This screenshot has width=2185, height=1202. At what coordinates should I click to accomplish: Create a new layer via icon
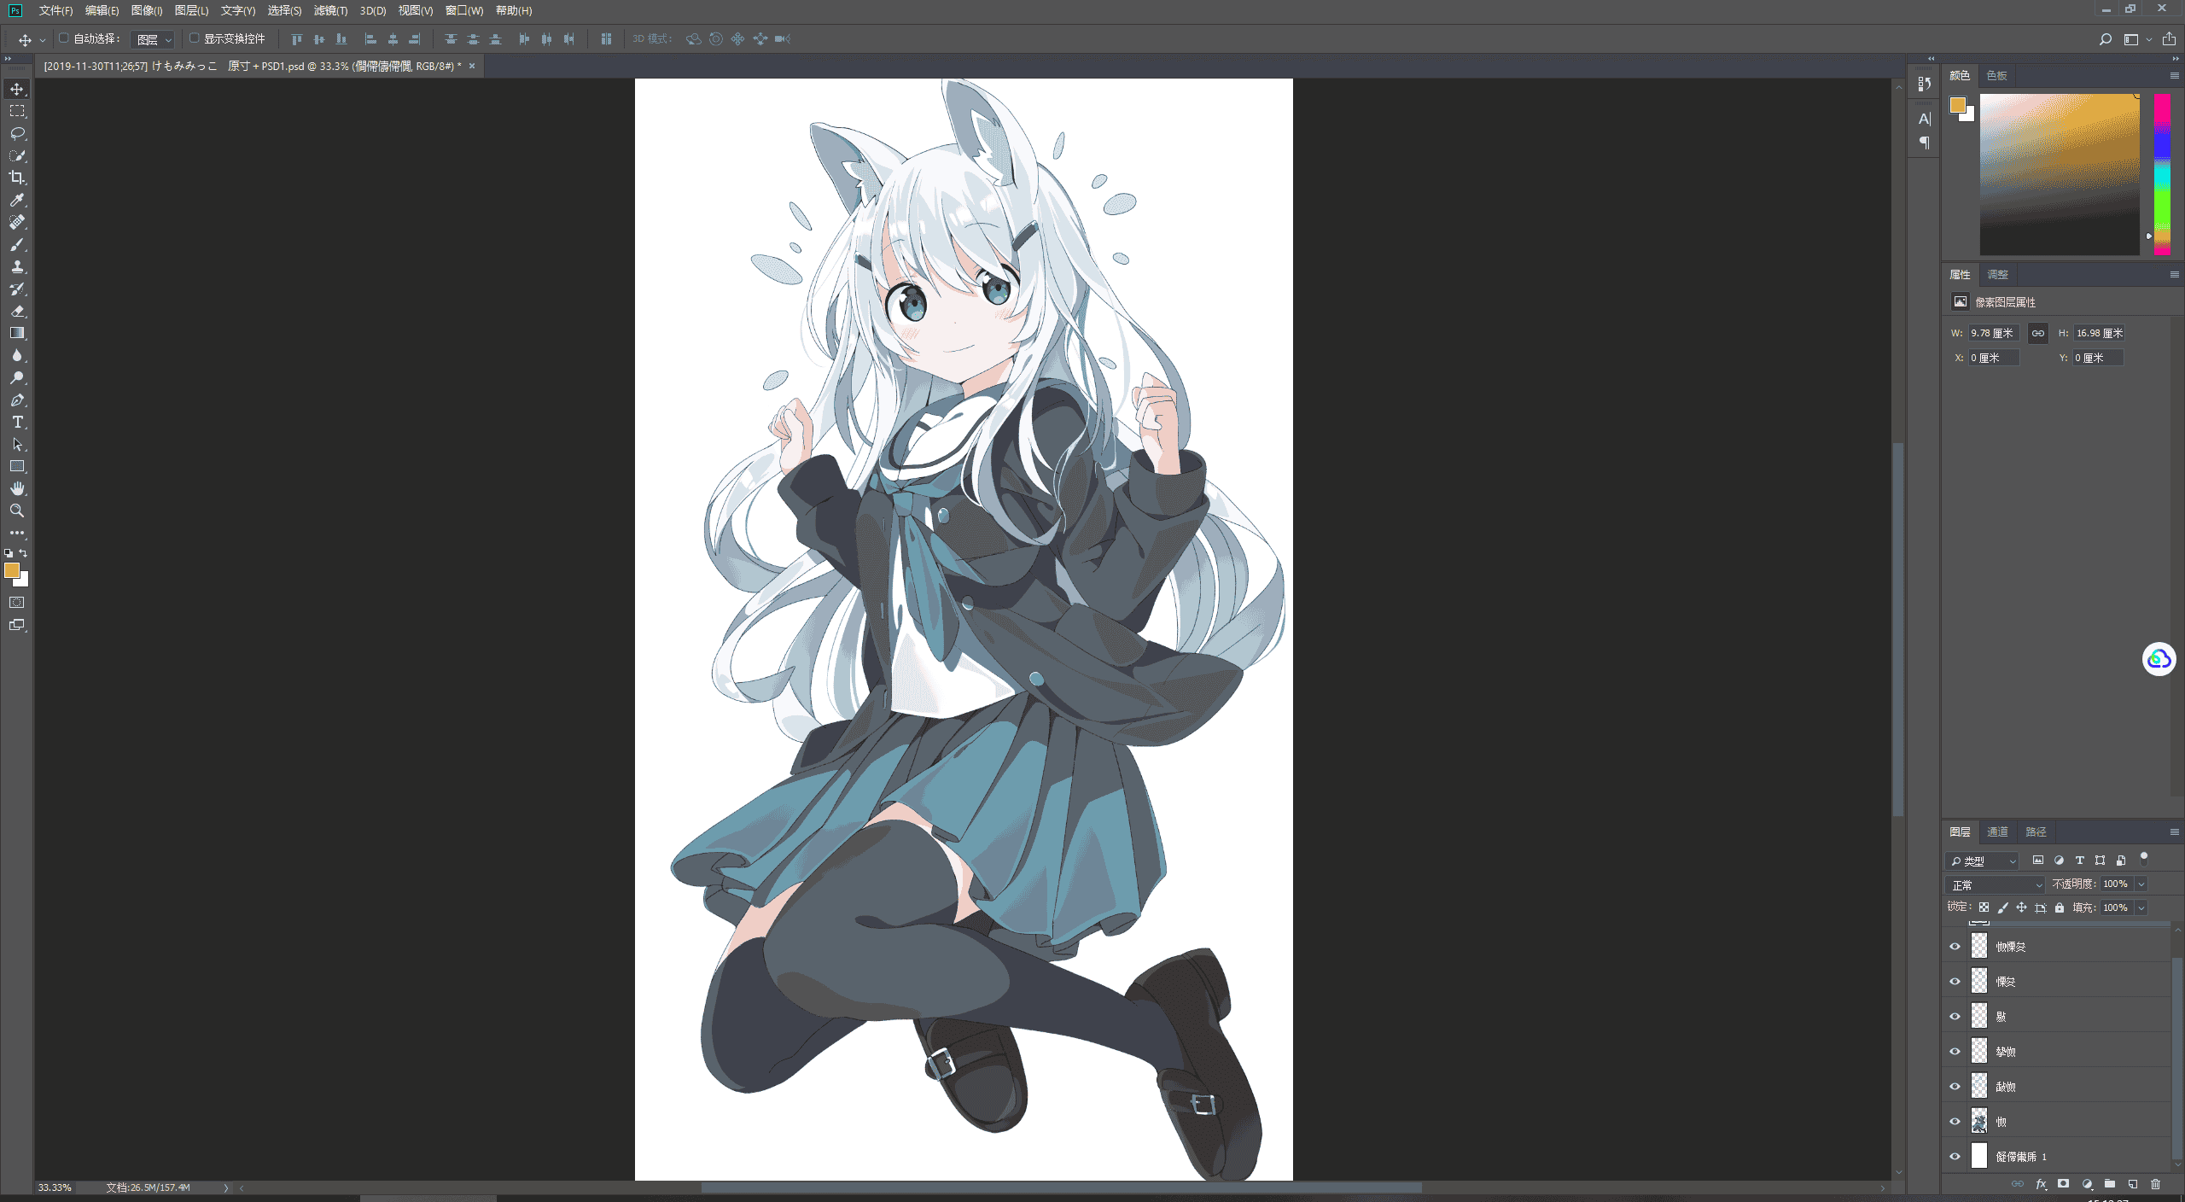pos(2132,1184)
